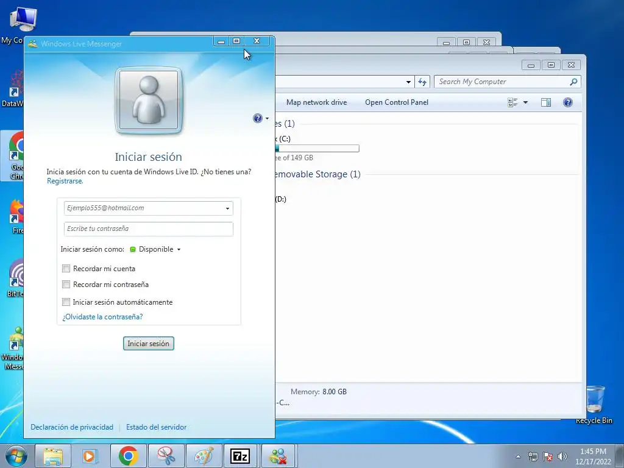Click the Removable Storage (1) group header
The width and height of the screenshot is (624, 468).
[x=317, y=174]
